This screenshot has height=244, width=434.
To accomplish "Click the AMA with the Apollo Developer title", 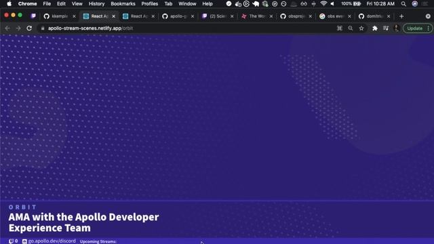I will coord(83,222).
